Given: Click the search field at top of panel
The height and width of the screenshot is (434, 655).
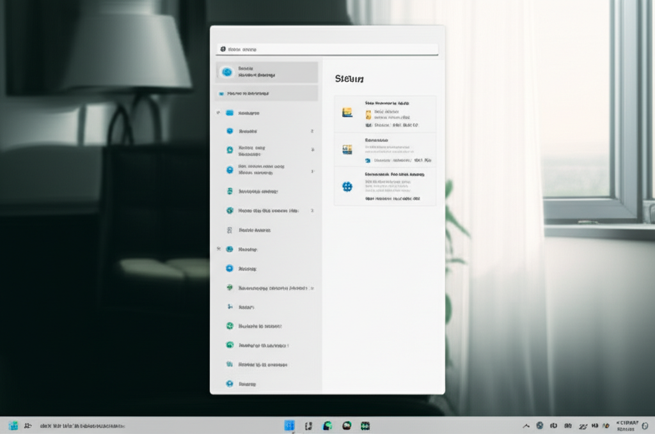Looking at the screenshot, I should 327,49.
